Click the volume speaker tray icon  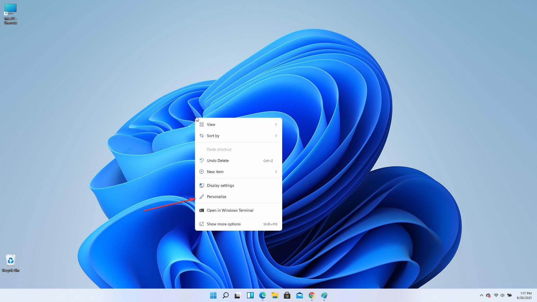(x=503, y=295)
